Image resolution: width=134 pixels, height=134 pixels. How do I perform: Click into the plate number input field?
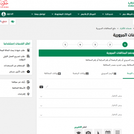pyautogui.click(x=83, y=87)
